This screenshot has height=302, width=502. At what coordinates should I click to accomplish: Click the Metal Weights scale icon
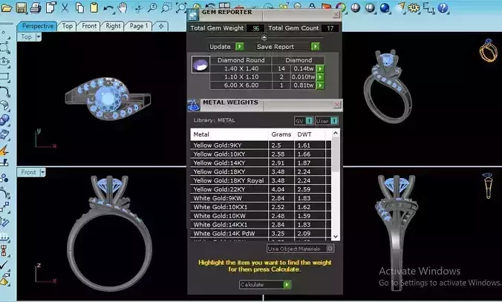193,105
